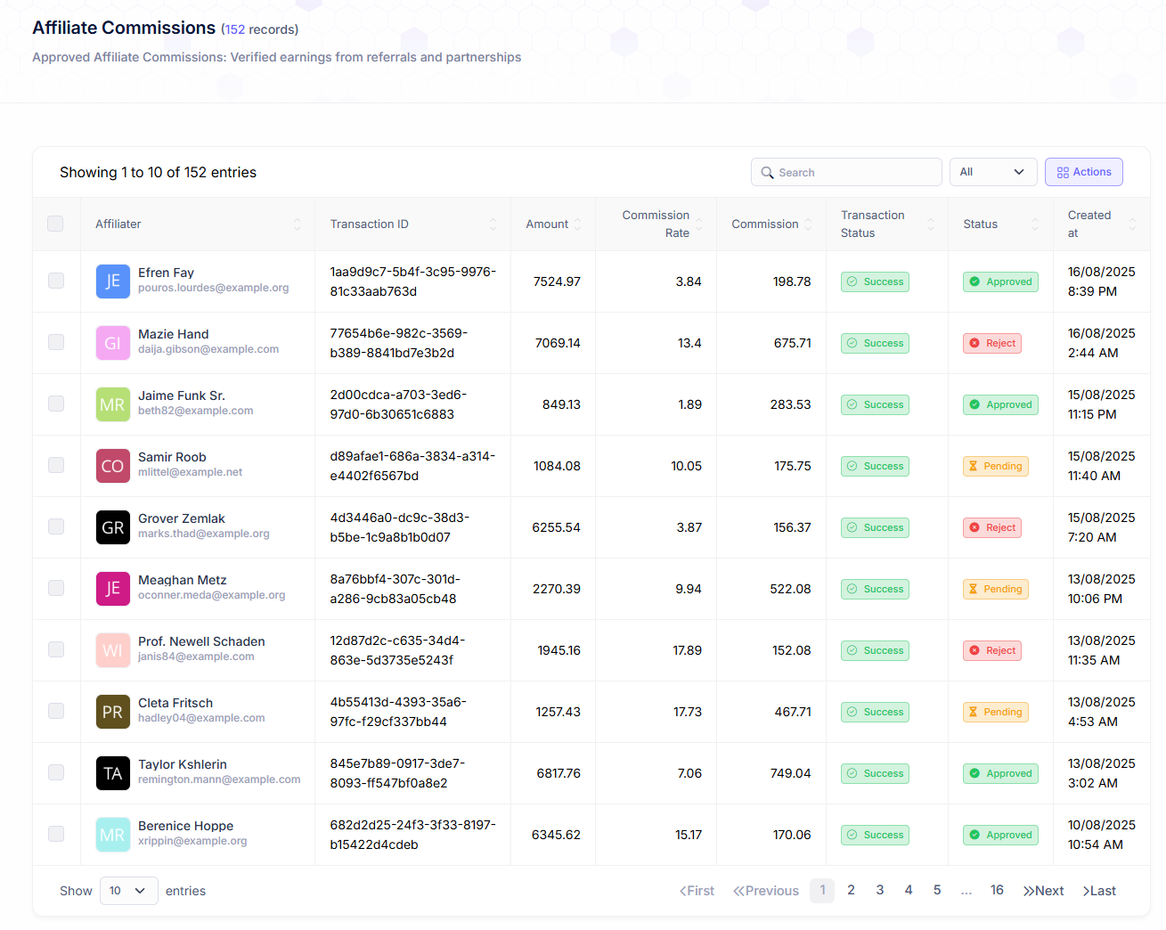Sort table by Created at icon
The height and width of the screenshot is (930, 1166).
(1132, 224)
